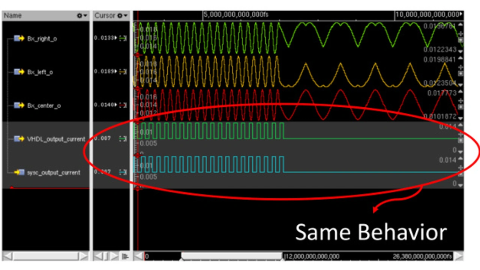
Task: Click the Bx_left_o signal icon
Action: pyautogui.click(x=19, y=72)
